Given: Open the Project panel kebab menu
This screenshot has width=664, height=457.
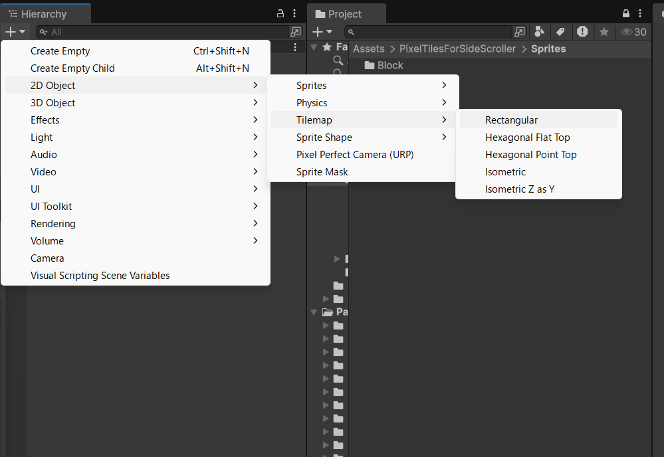Looking at the screenshot, I should coord(640,13).
